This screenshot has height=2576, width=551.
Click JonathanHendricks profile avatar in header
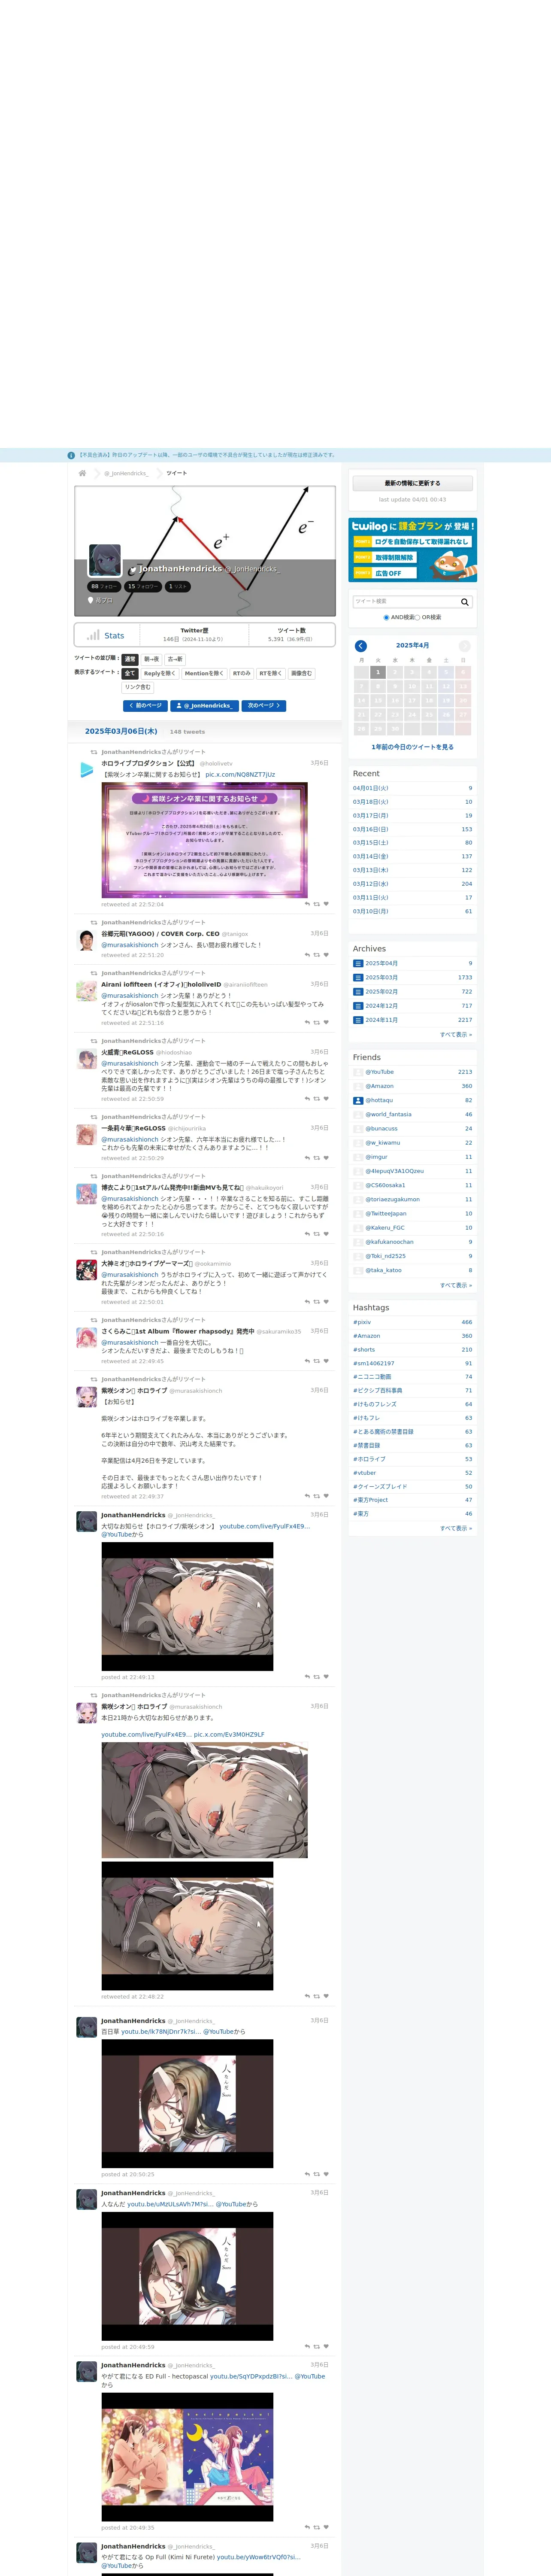[105, 560]
